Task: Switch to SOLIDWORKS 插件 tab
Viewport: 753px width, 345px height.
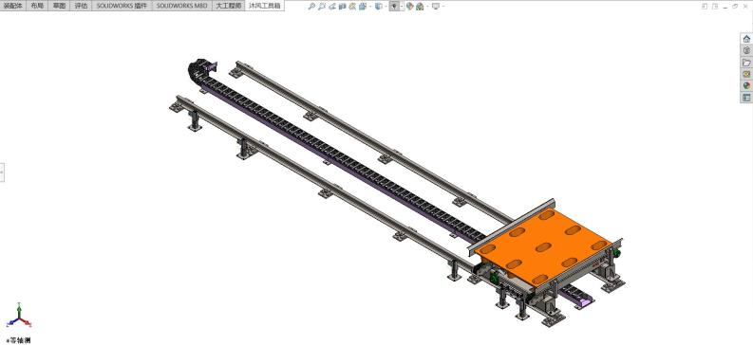Action: coord(122,6)
